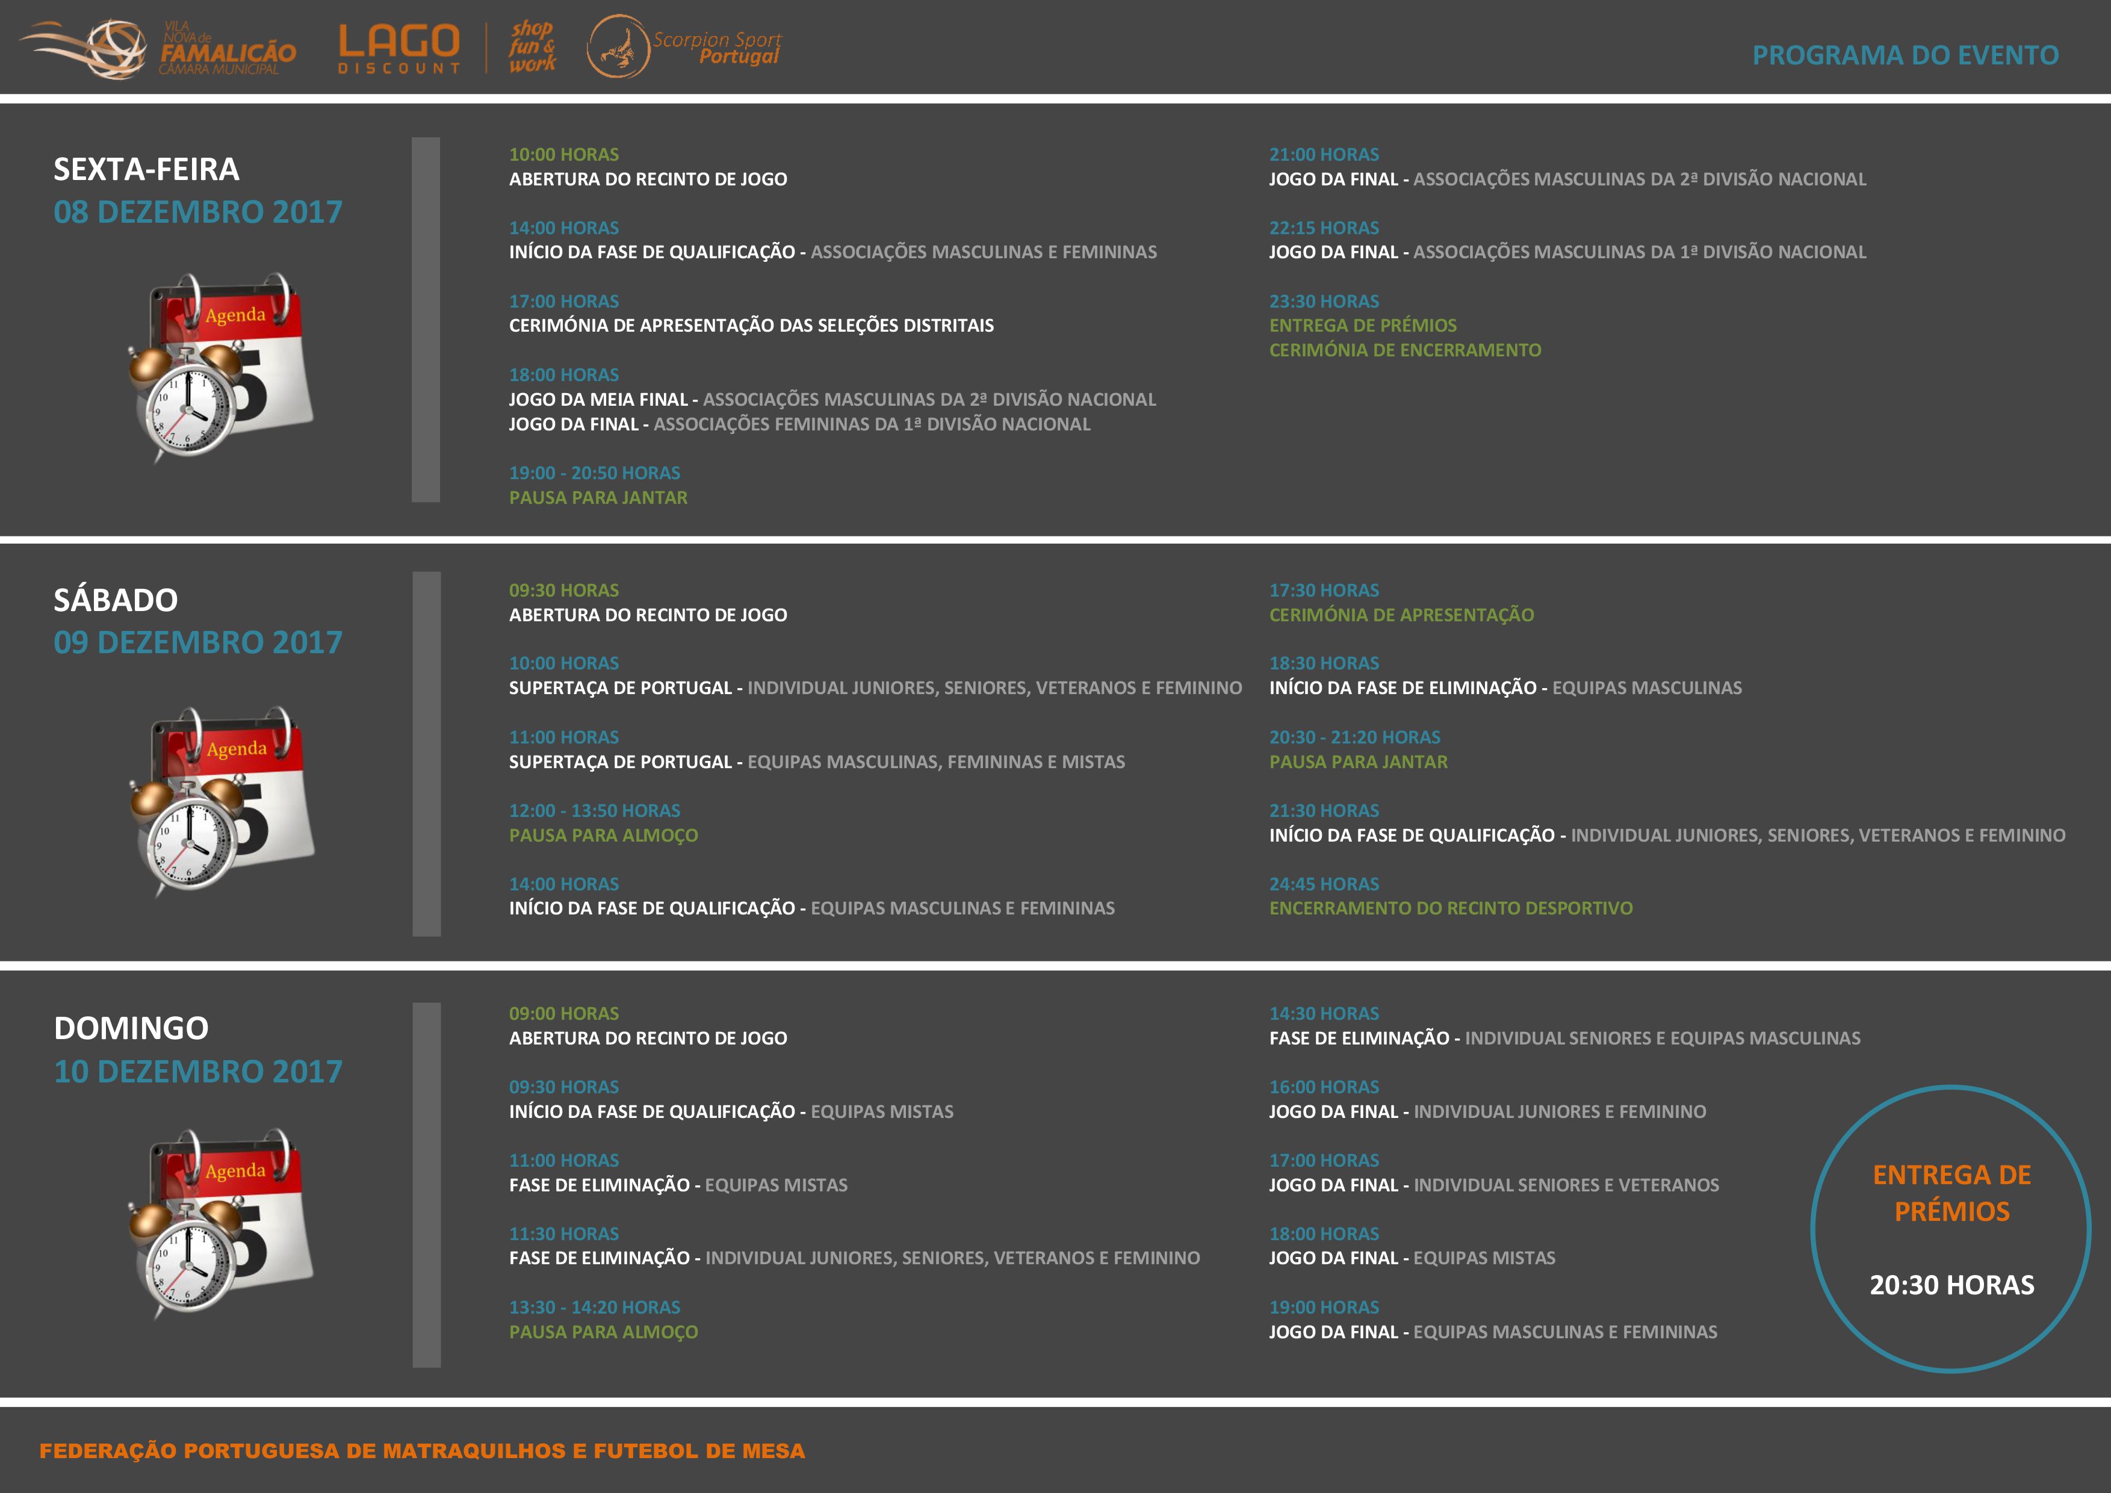
Task: Click the Jogo da Final Equipas Masculinas e Femininas line
Action: pyautogui.click(x=1493, y=1332)
